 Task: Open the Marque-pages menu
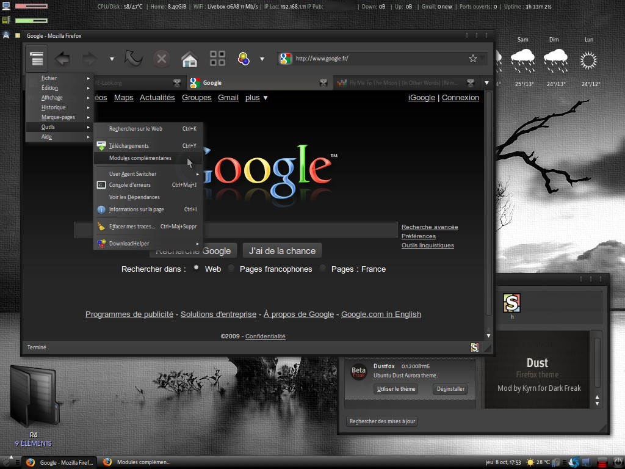click(59, 117)
